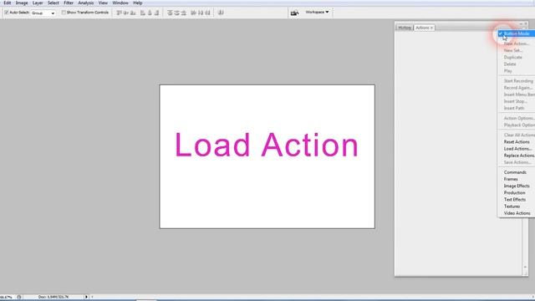This screenshot has width=535, height=301.
Task: Toggle the Auto-Select checkbox
Action: click(6, 13)
